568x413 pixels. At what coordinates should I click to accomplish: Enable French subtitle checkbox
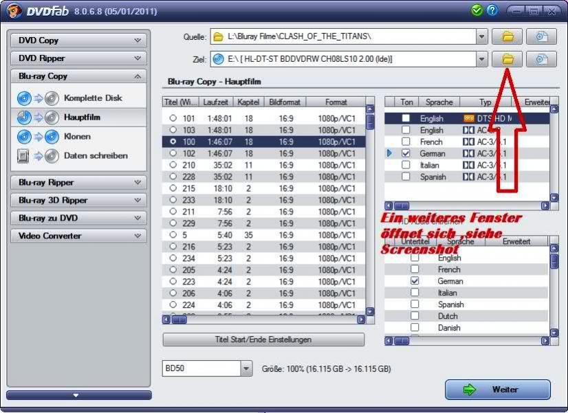point(415,269)
